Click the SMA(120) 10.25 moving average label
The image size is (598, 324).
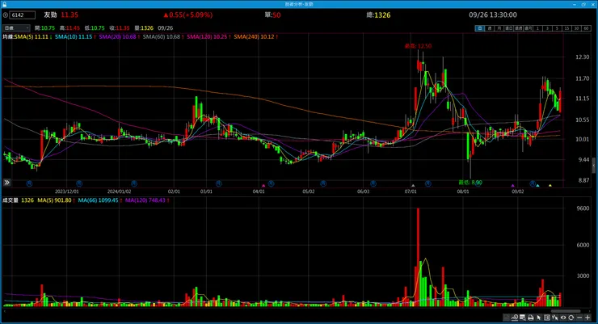[208, 37]
